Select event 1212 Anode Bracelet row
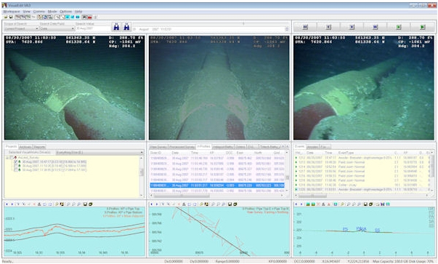This screenshot has width=438, height=264. click(362, 158)
